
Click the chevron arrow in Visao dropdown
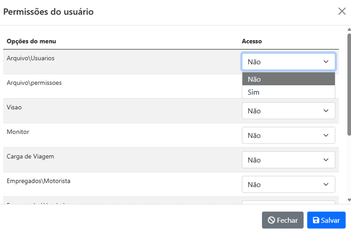click(326, 111)
